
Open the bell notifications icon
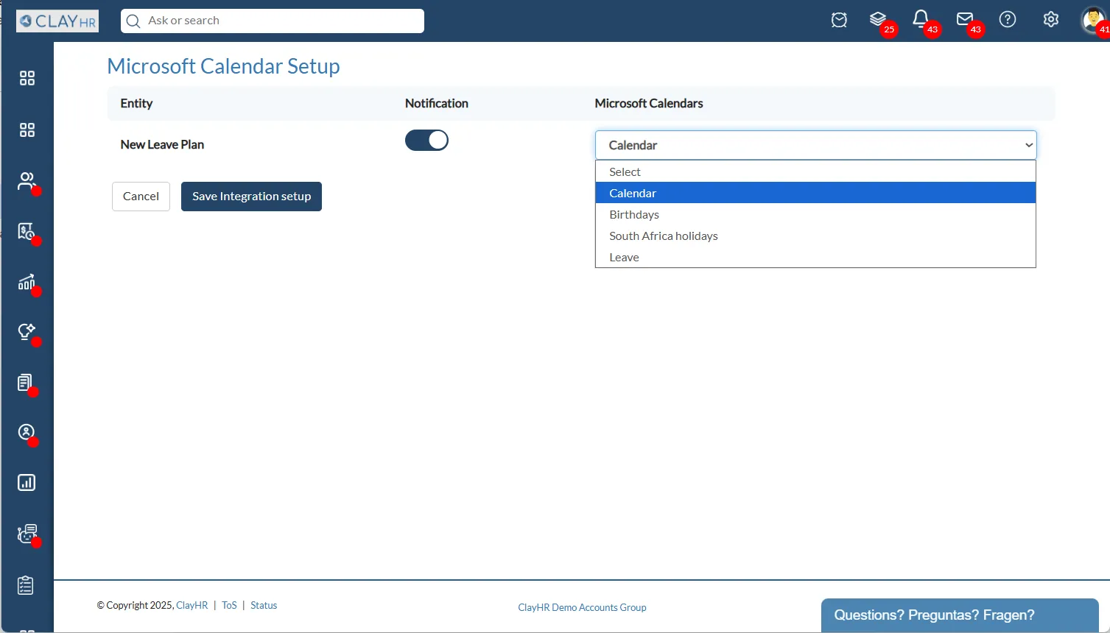(921, 19)
